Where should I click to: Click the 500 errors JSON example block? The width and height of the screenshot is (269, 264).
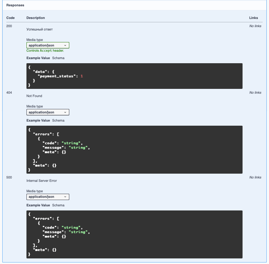[x=134, y=234]
